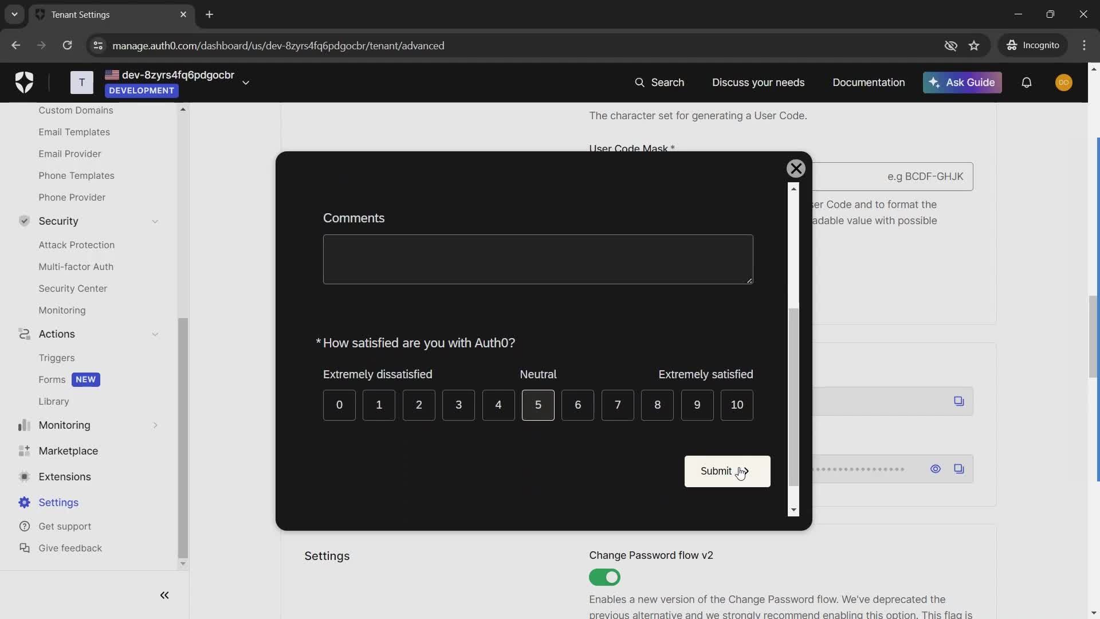
Task: Reload the page
Action: click(67, 45)
